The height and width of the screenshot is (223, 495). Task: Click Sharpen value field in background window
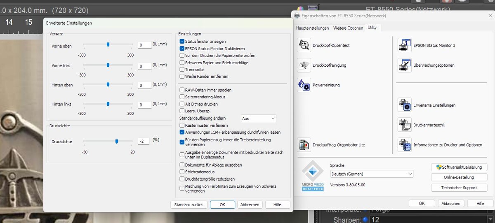431,220
